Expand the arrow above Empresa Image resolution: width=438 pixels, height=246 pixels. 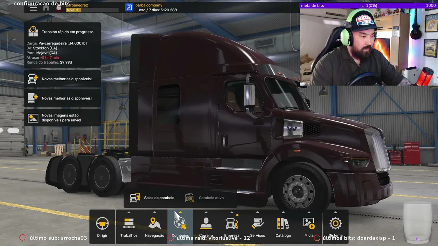point(232,212)
